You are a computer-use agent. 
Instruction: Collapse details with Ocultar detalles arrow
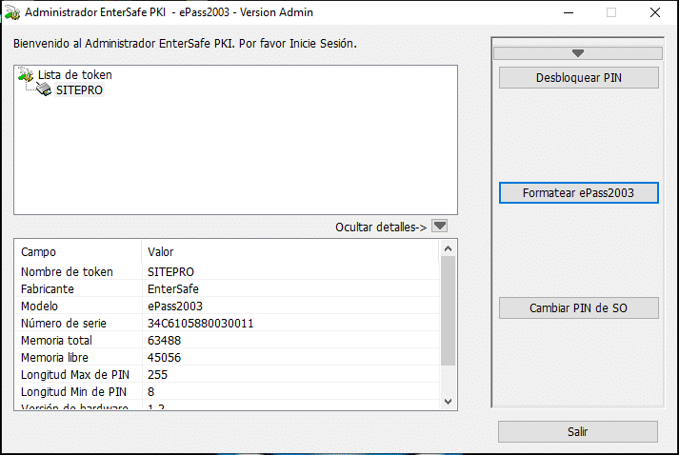click(440, 226)
